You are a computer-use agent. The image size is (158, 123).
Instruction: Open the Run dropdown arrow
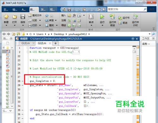pos(102,25)
